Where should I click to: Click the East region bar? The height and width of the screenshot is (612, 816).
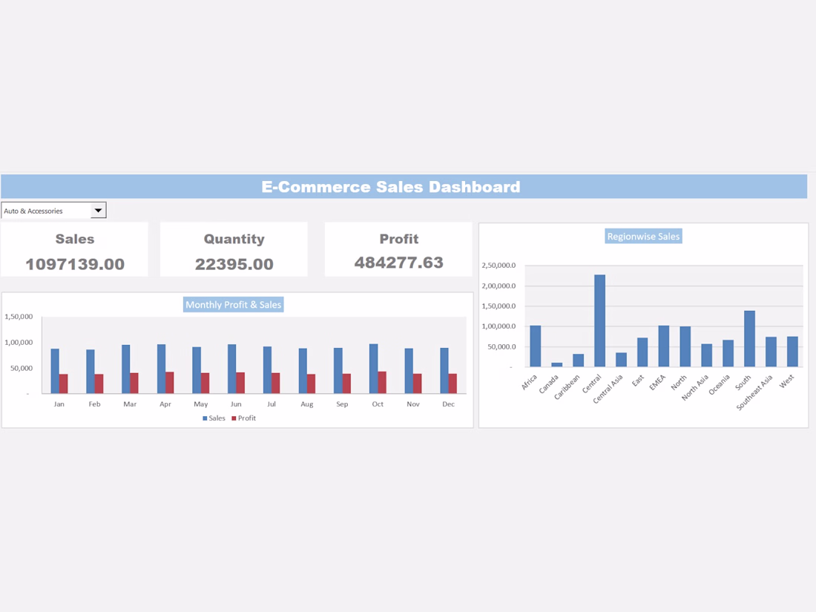(x=642, y=352)
